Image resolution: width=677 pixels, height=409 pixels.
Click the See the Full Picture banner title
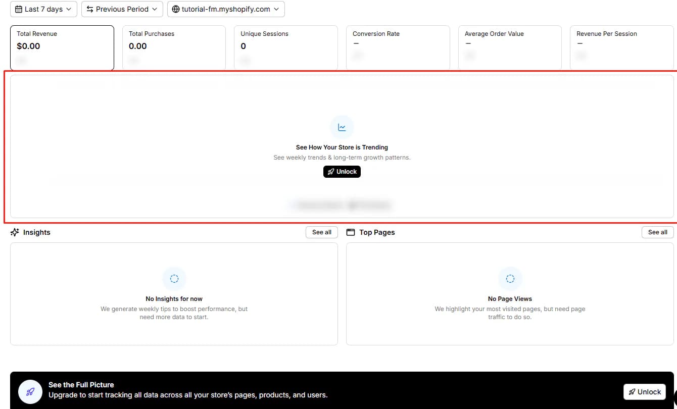coord(81,385)
